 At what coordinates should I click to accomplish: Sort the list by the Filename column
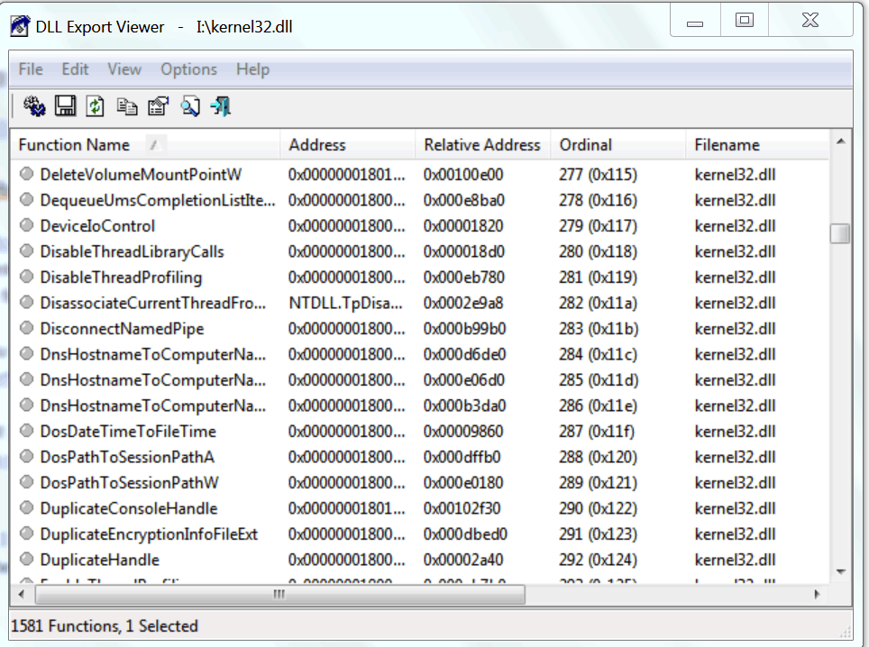(x=721, y=144)
